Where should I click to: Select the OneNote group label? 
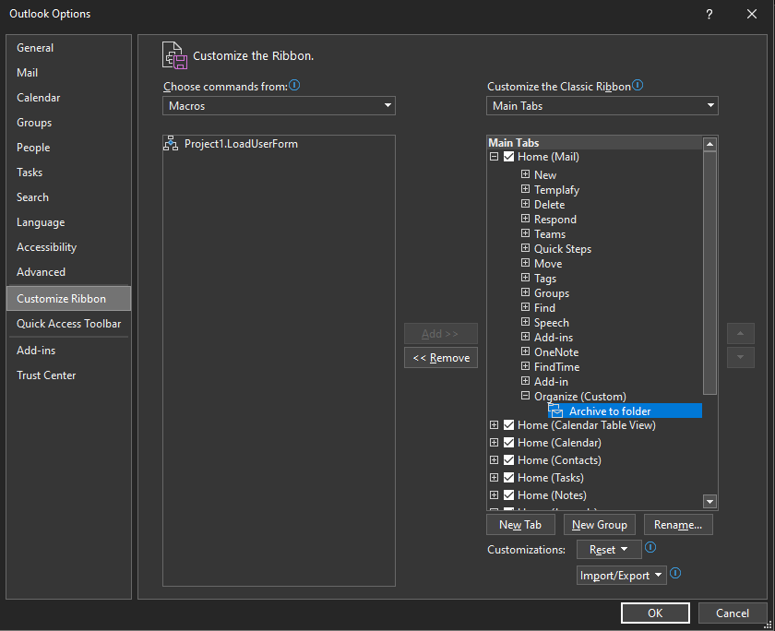[556, 351]
